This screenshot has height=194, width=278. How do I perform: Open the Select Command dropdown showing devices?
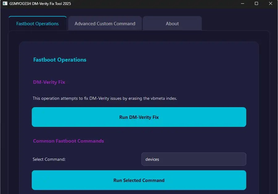pos(194,159)
